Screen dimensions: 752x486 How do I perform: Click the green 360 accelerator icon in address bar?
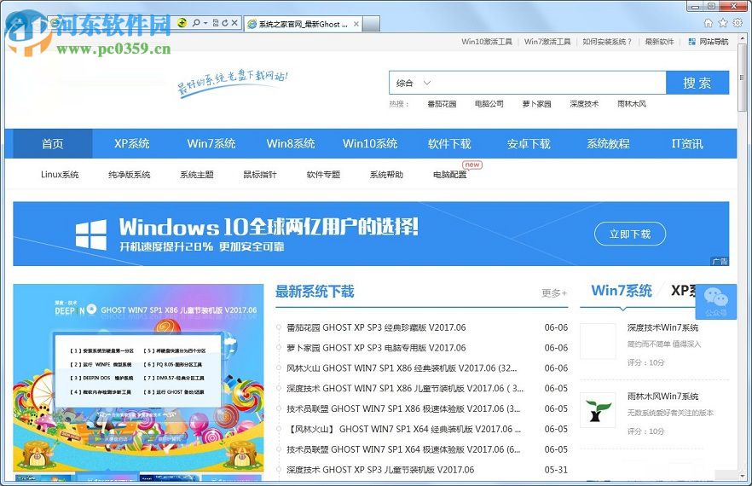tap(182, 22)
